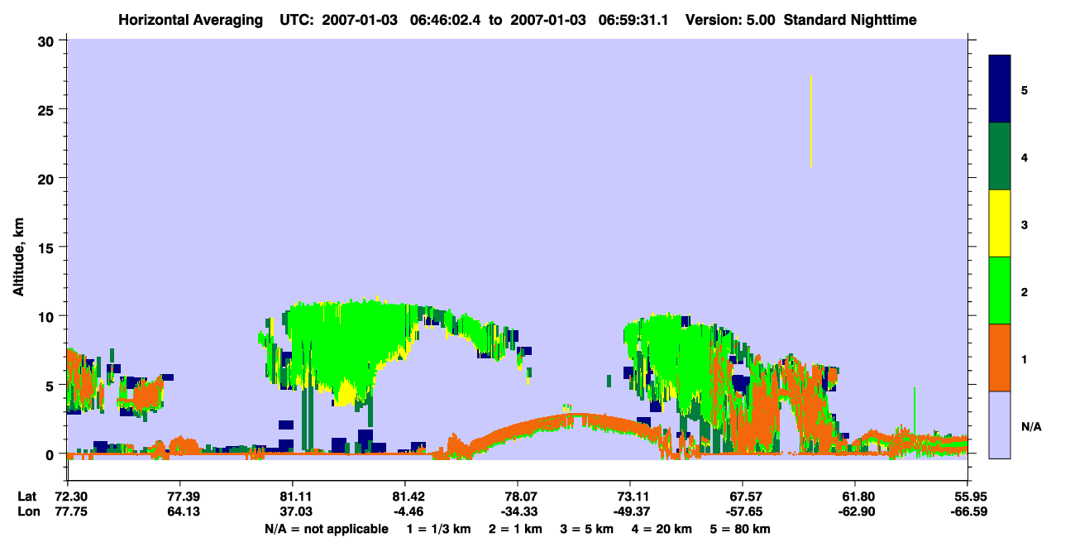
Task: Click longitude value -4.46
Action: [405, 511]
